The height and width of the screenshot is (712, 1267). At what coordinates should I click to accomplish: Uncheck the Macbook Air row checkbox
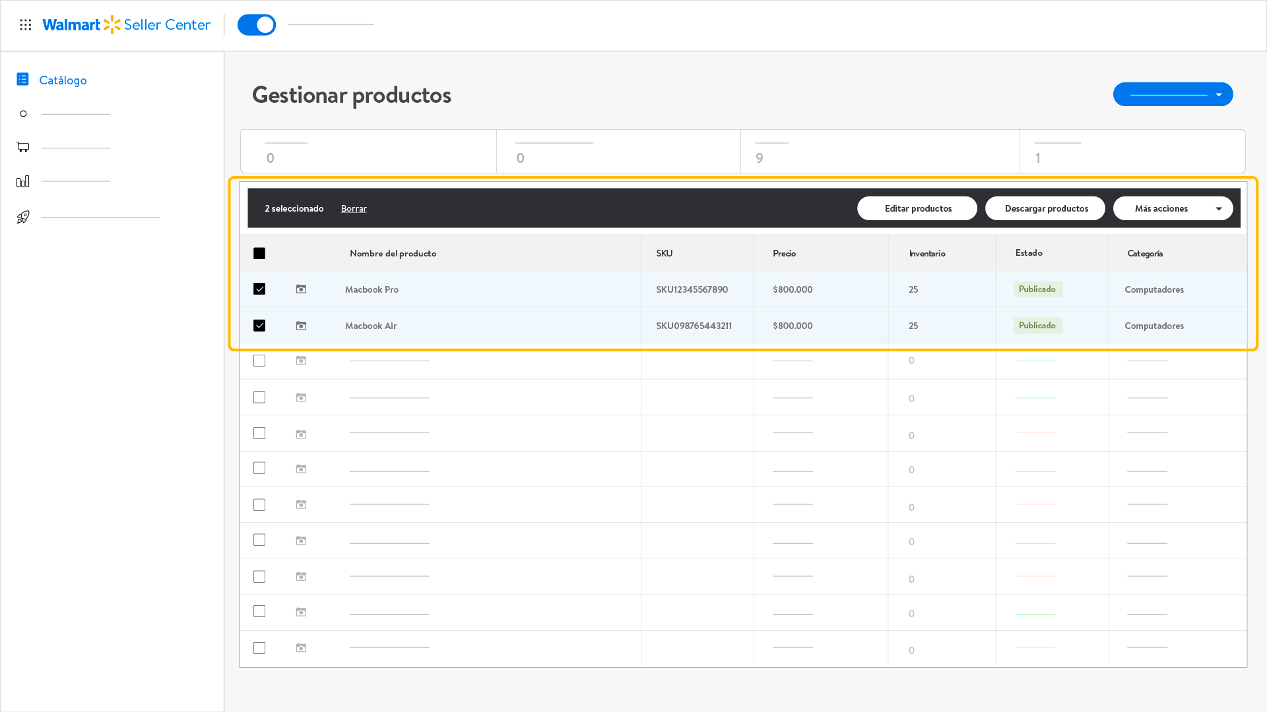click(x=259, y=326)
